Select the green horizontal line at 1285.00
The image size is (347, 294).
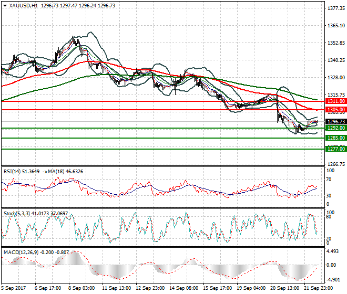[x=163, y=138]
